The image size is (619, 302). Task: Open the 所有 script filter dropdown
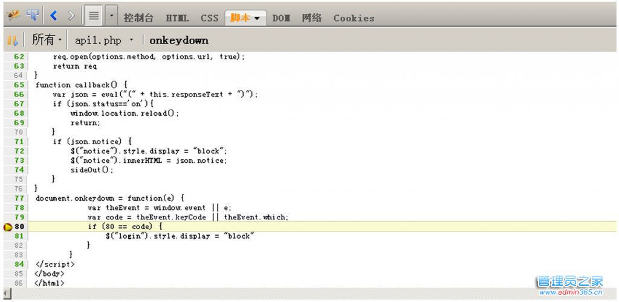pyautogui.click(x=47, y=40)
